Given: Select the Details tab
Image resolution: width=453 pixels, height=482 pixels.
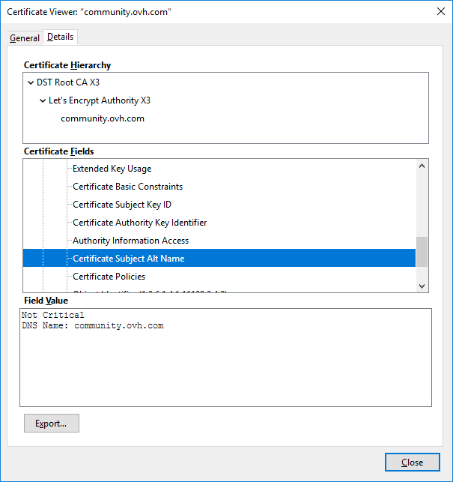Looking at the screenshot, I should pos(61,37).
